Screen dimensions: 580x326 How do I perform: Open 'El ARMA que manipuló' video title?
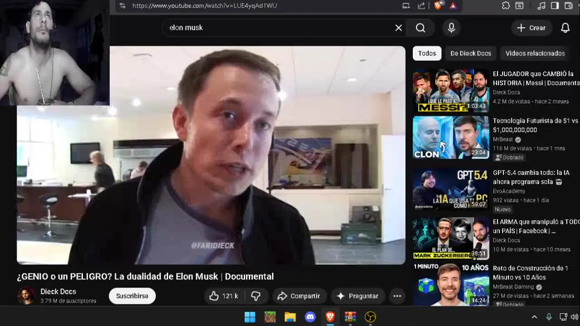click(x=536, y=226)
